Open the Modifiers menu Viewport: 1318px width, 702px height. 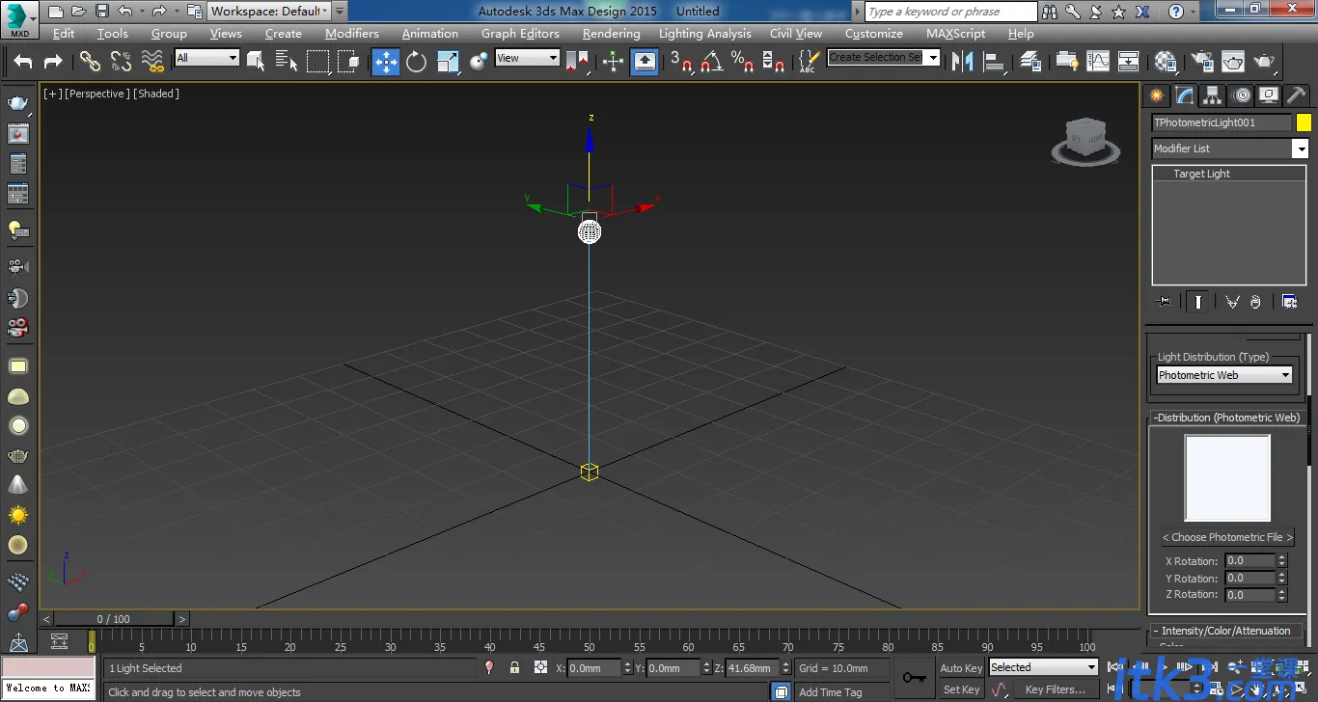point(352,33)
